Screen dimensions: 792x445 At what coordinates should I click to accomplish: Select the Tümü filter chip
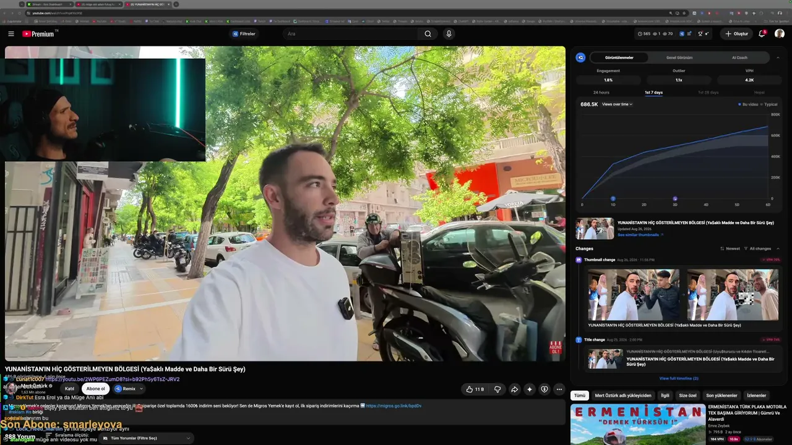pyautogui.click(x=580, y=396)
